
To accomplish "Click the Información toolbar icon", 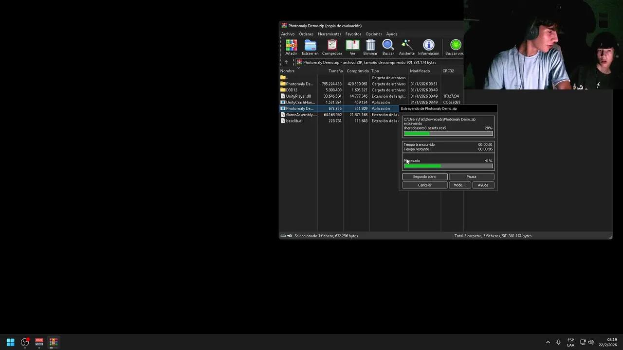I will coord(428,45).
